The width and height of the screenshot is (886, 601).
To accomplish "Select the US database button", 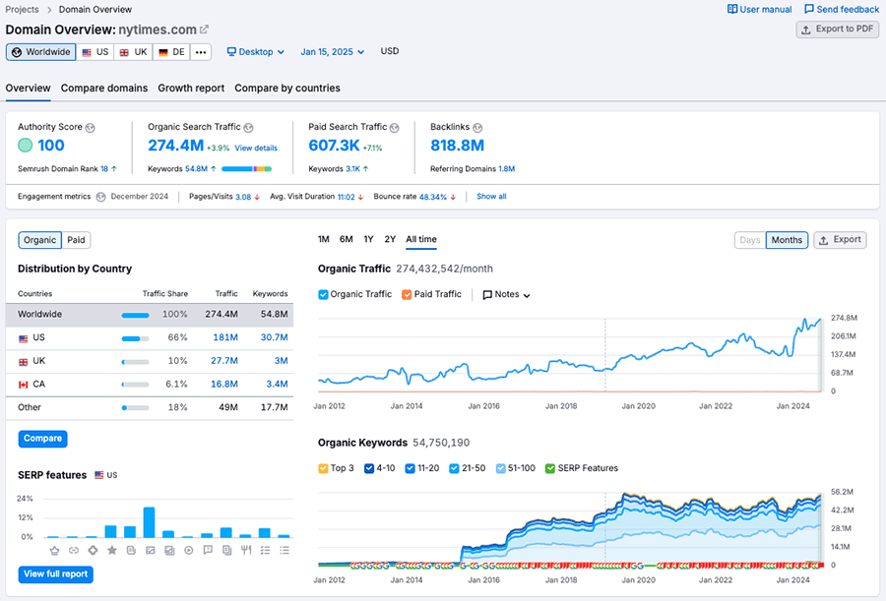I will 95,52.
